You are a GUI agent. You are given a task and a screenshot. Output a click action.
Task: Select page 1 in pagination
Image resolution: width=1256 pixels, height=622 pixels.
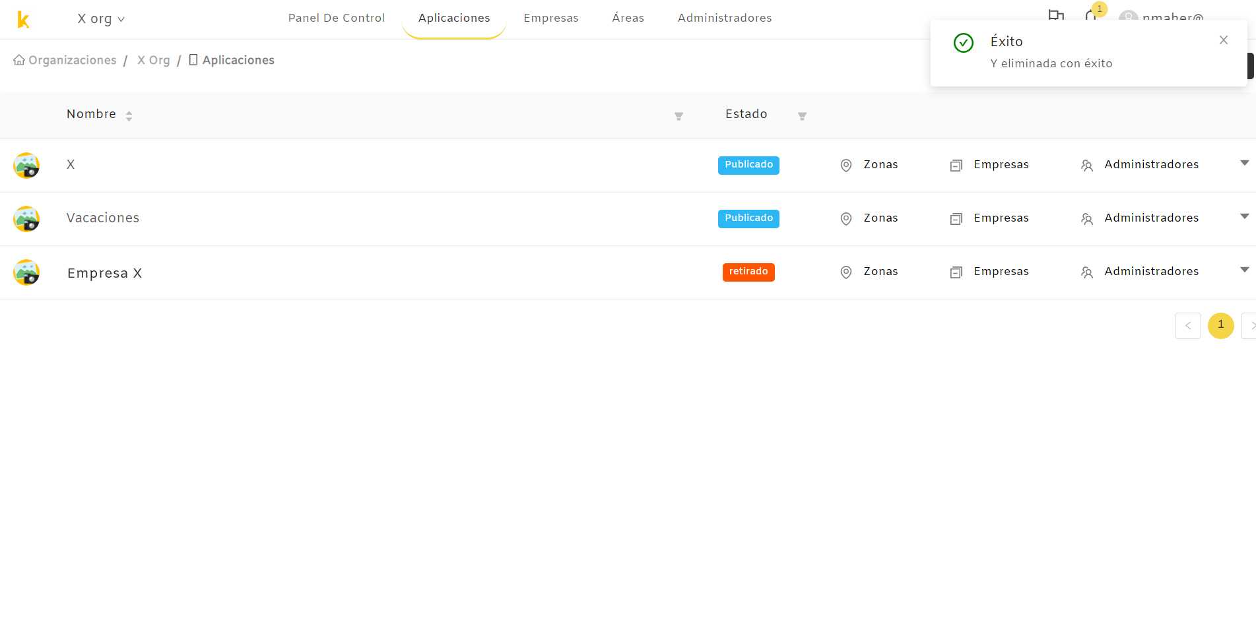1221,326
